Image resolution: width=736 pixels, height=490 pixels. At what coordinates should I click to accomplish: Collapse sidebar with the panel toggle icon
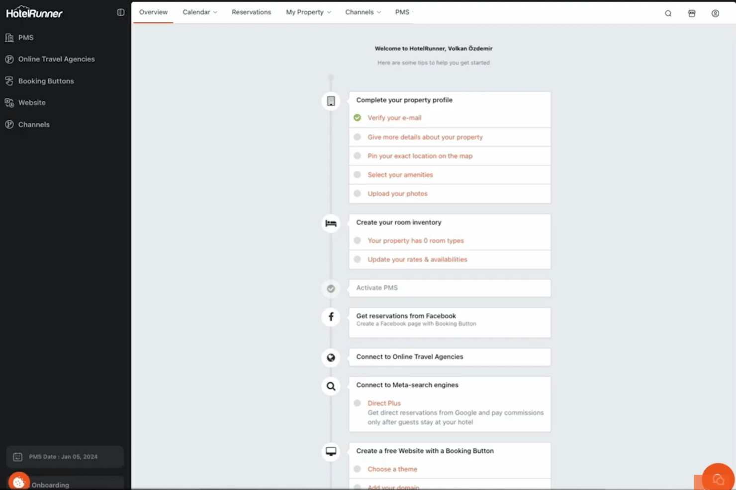(x=120, y=12)
